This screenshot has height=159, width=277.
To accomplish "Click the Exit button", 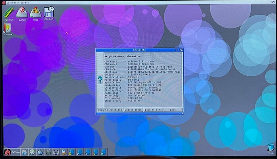I will pos(173,110).
